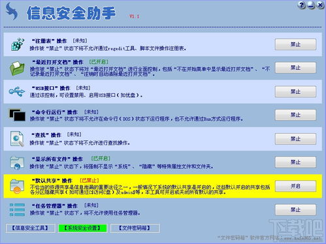Disable recent documents with 禁止 button
The height and width of the screenshot is (244, 326).
pyautogui.click(x=295, y=68)
